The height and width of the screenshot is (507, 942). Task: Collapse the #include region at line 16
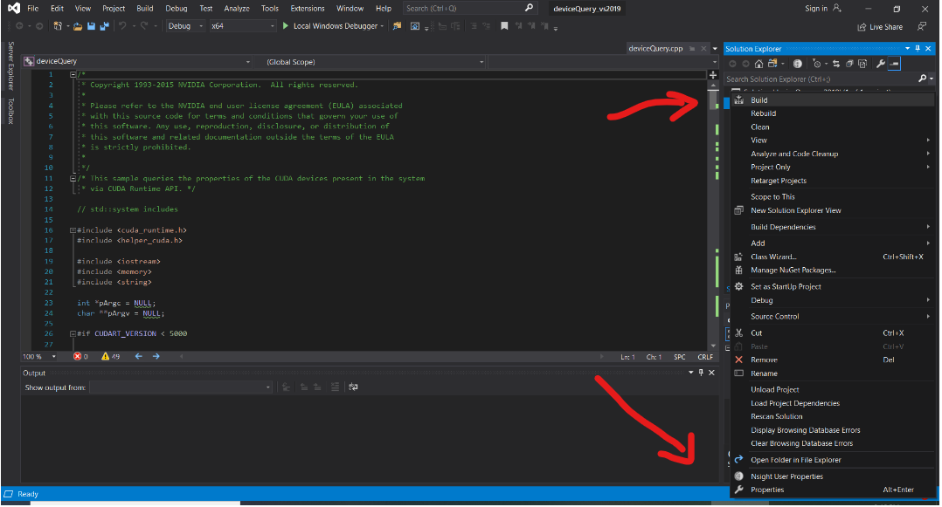point(73,230)
